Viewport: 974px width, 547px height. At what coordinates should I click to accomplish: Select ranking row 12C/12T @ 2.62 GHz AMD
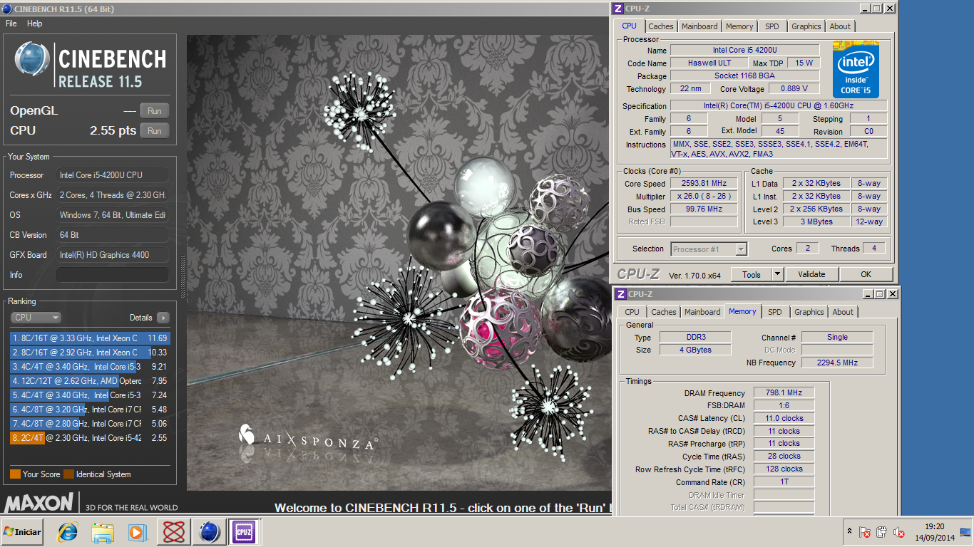90,381
